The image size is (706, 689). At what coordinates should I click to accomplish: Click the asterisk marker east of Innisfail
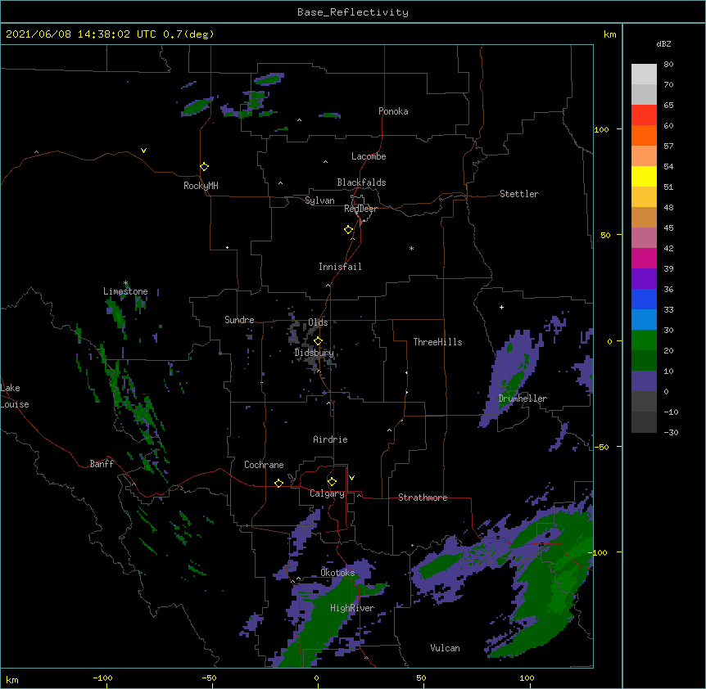point(411,248)
